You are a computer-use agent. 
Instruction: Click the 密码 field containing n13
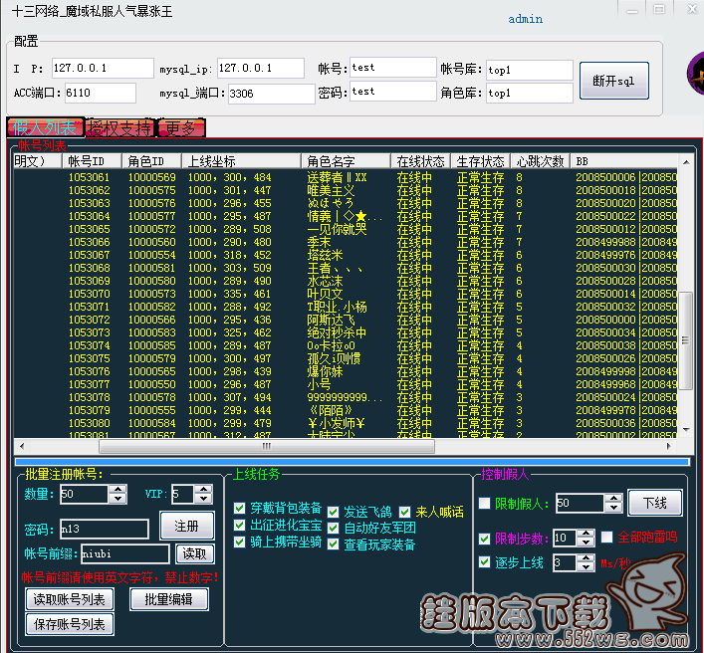(x=105, y=530)
